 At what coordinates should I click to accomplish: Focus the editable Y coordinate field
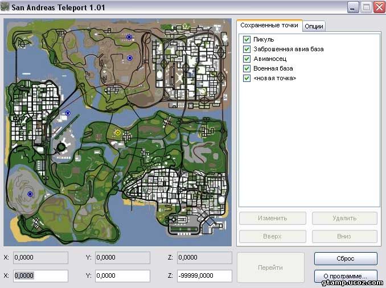(122, 275)
